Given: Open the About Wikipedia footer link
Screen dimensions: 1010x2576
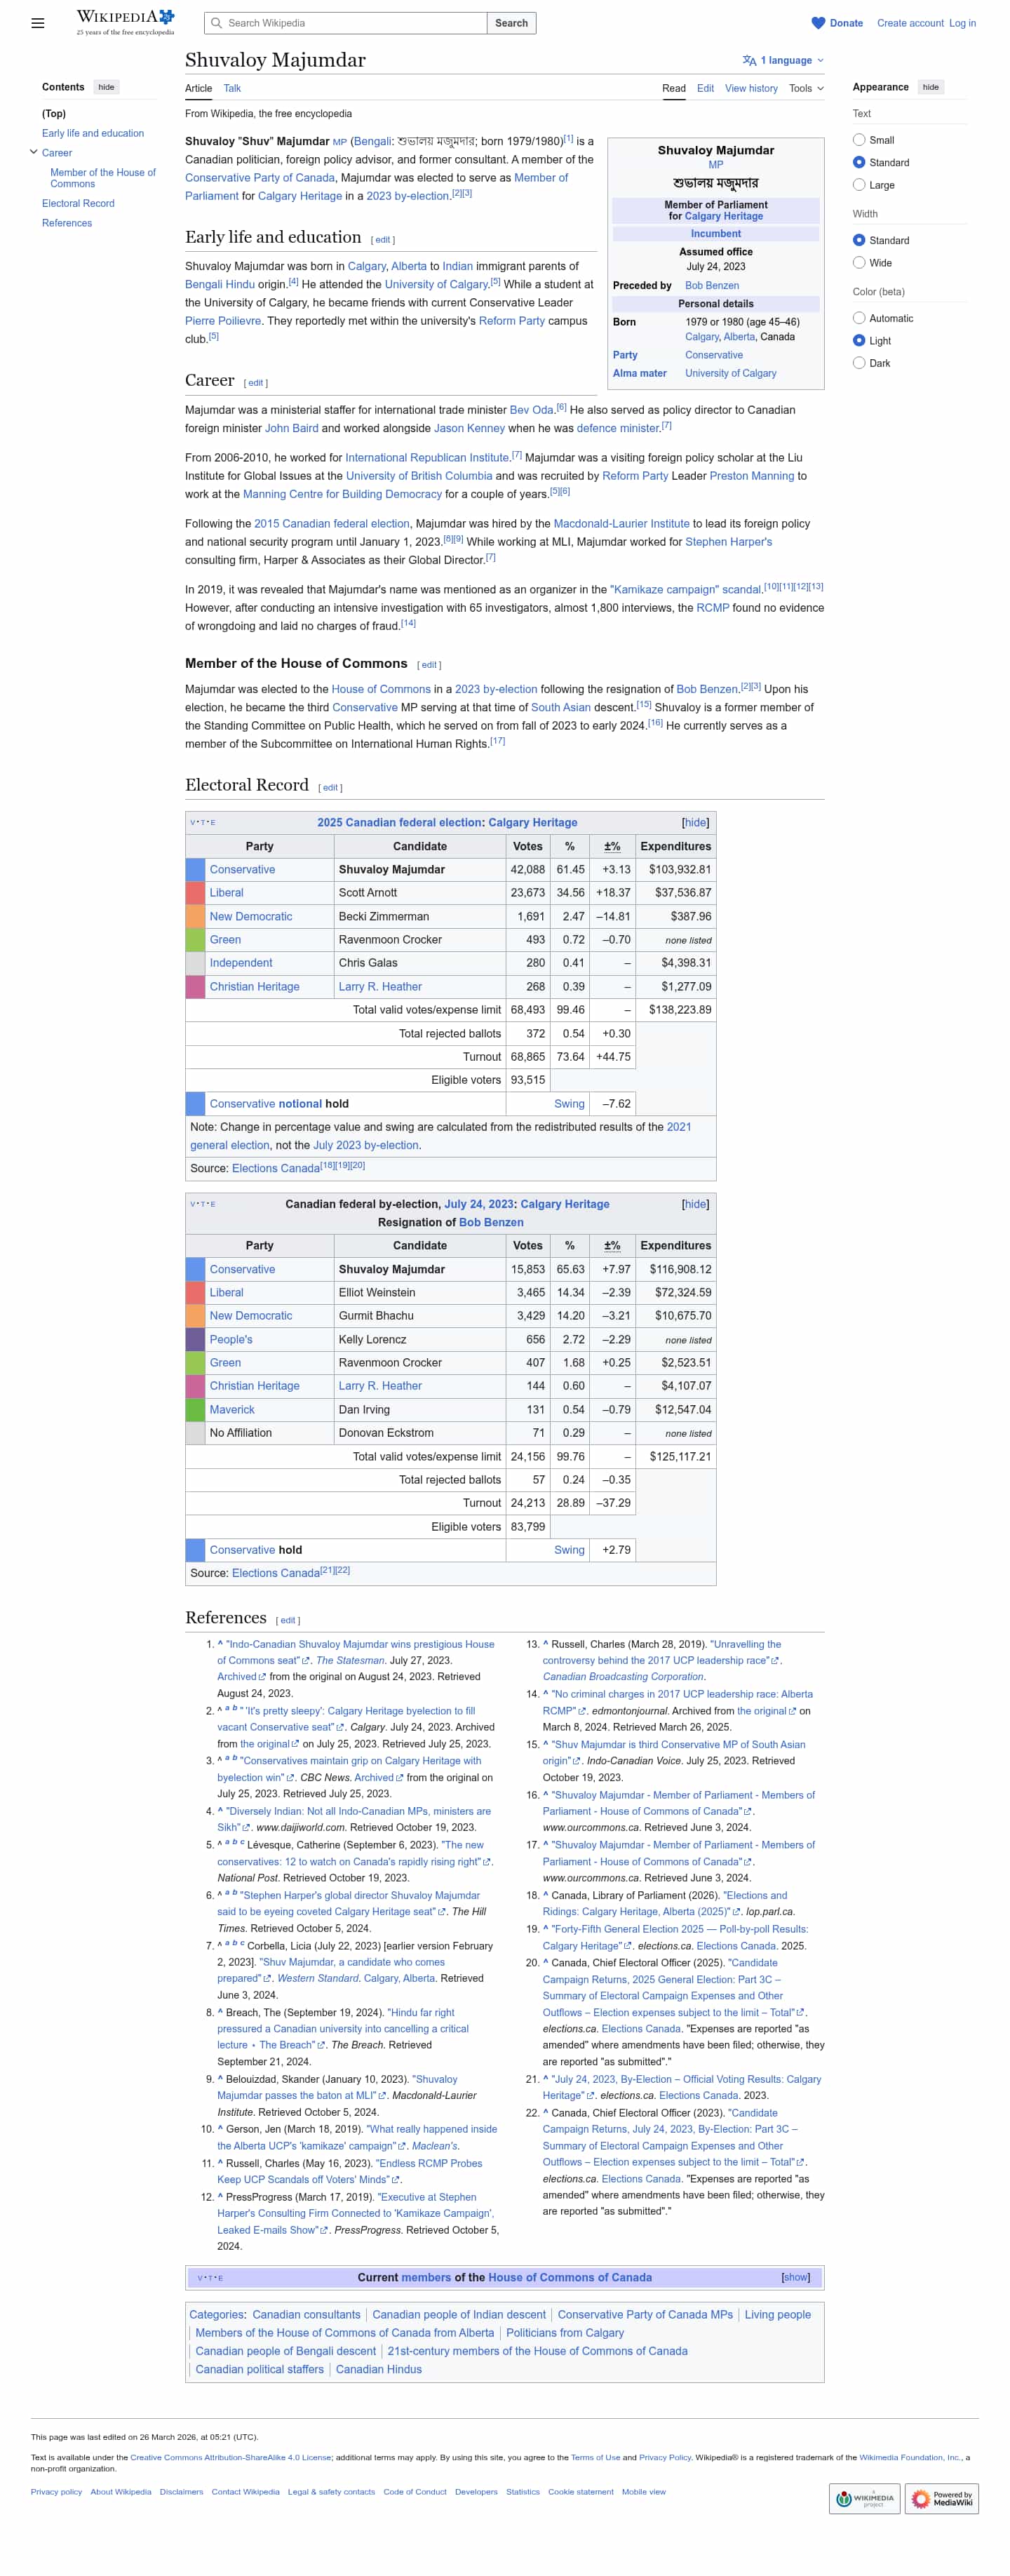Looking at the screenshot, I should pos(121,2492).
